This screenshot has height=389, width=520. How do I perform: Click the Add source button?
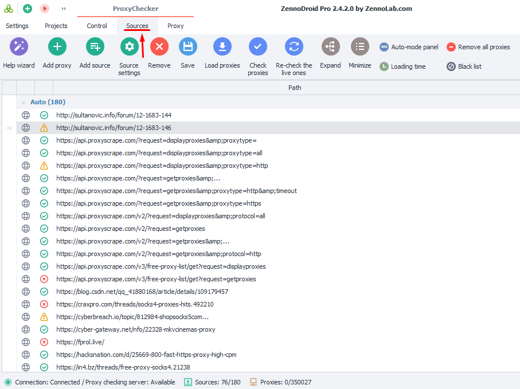pos(95,47)
